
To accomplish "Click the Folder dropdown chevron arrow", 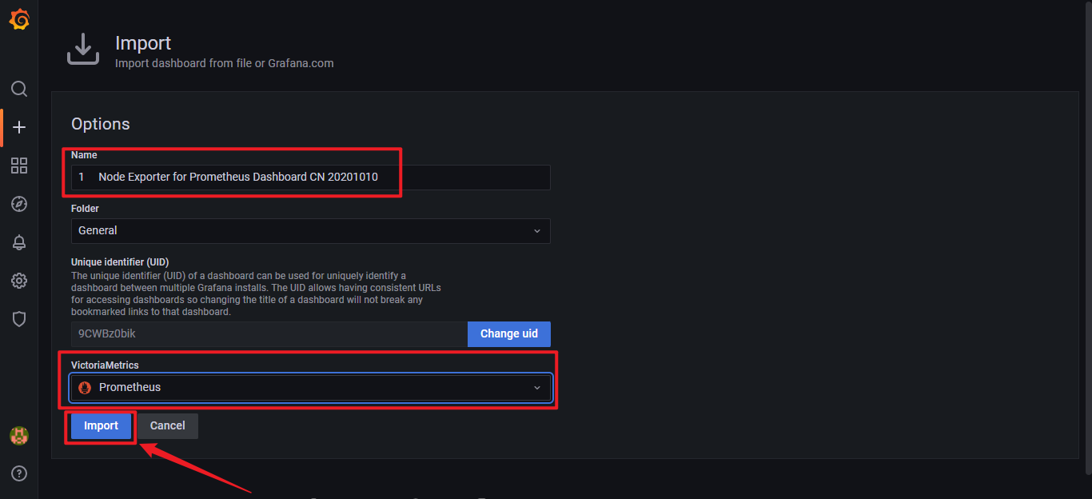I will pyautogui.click(x=537, y=231).
